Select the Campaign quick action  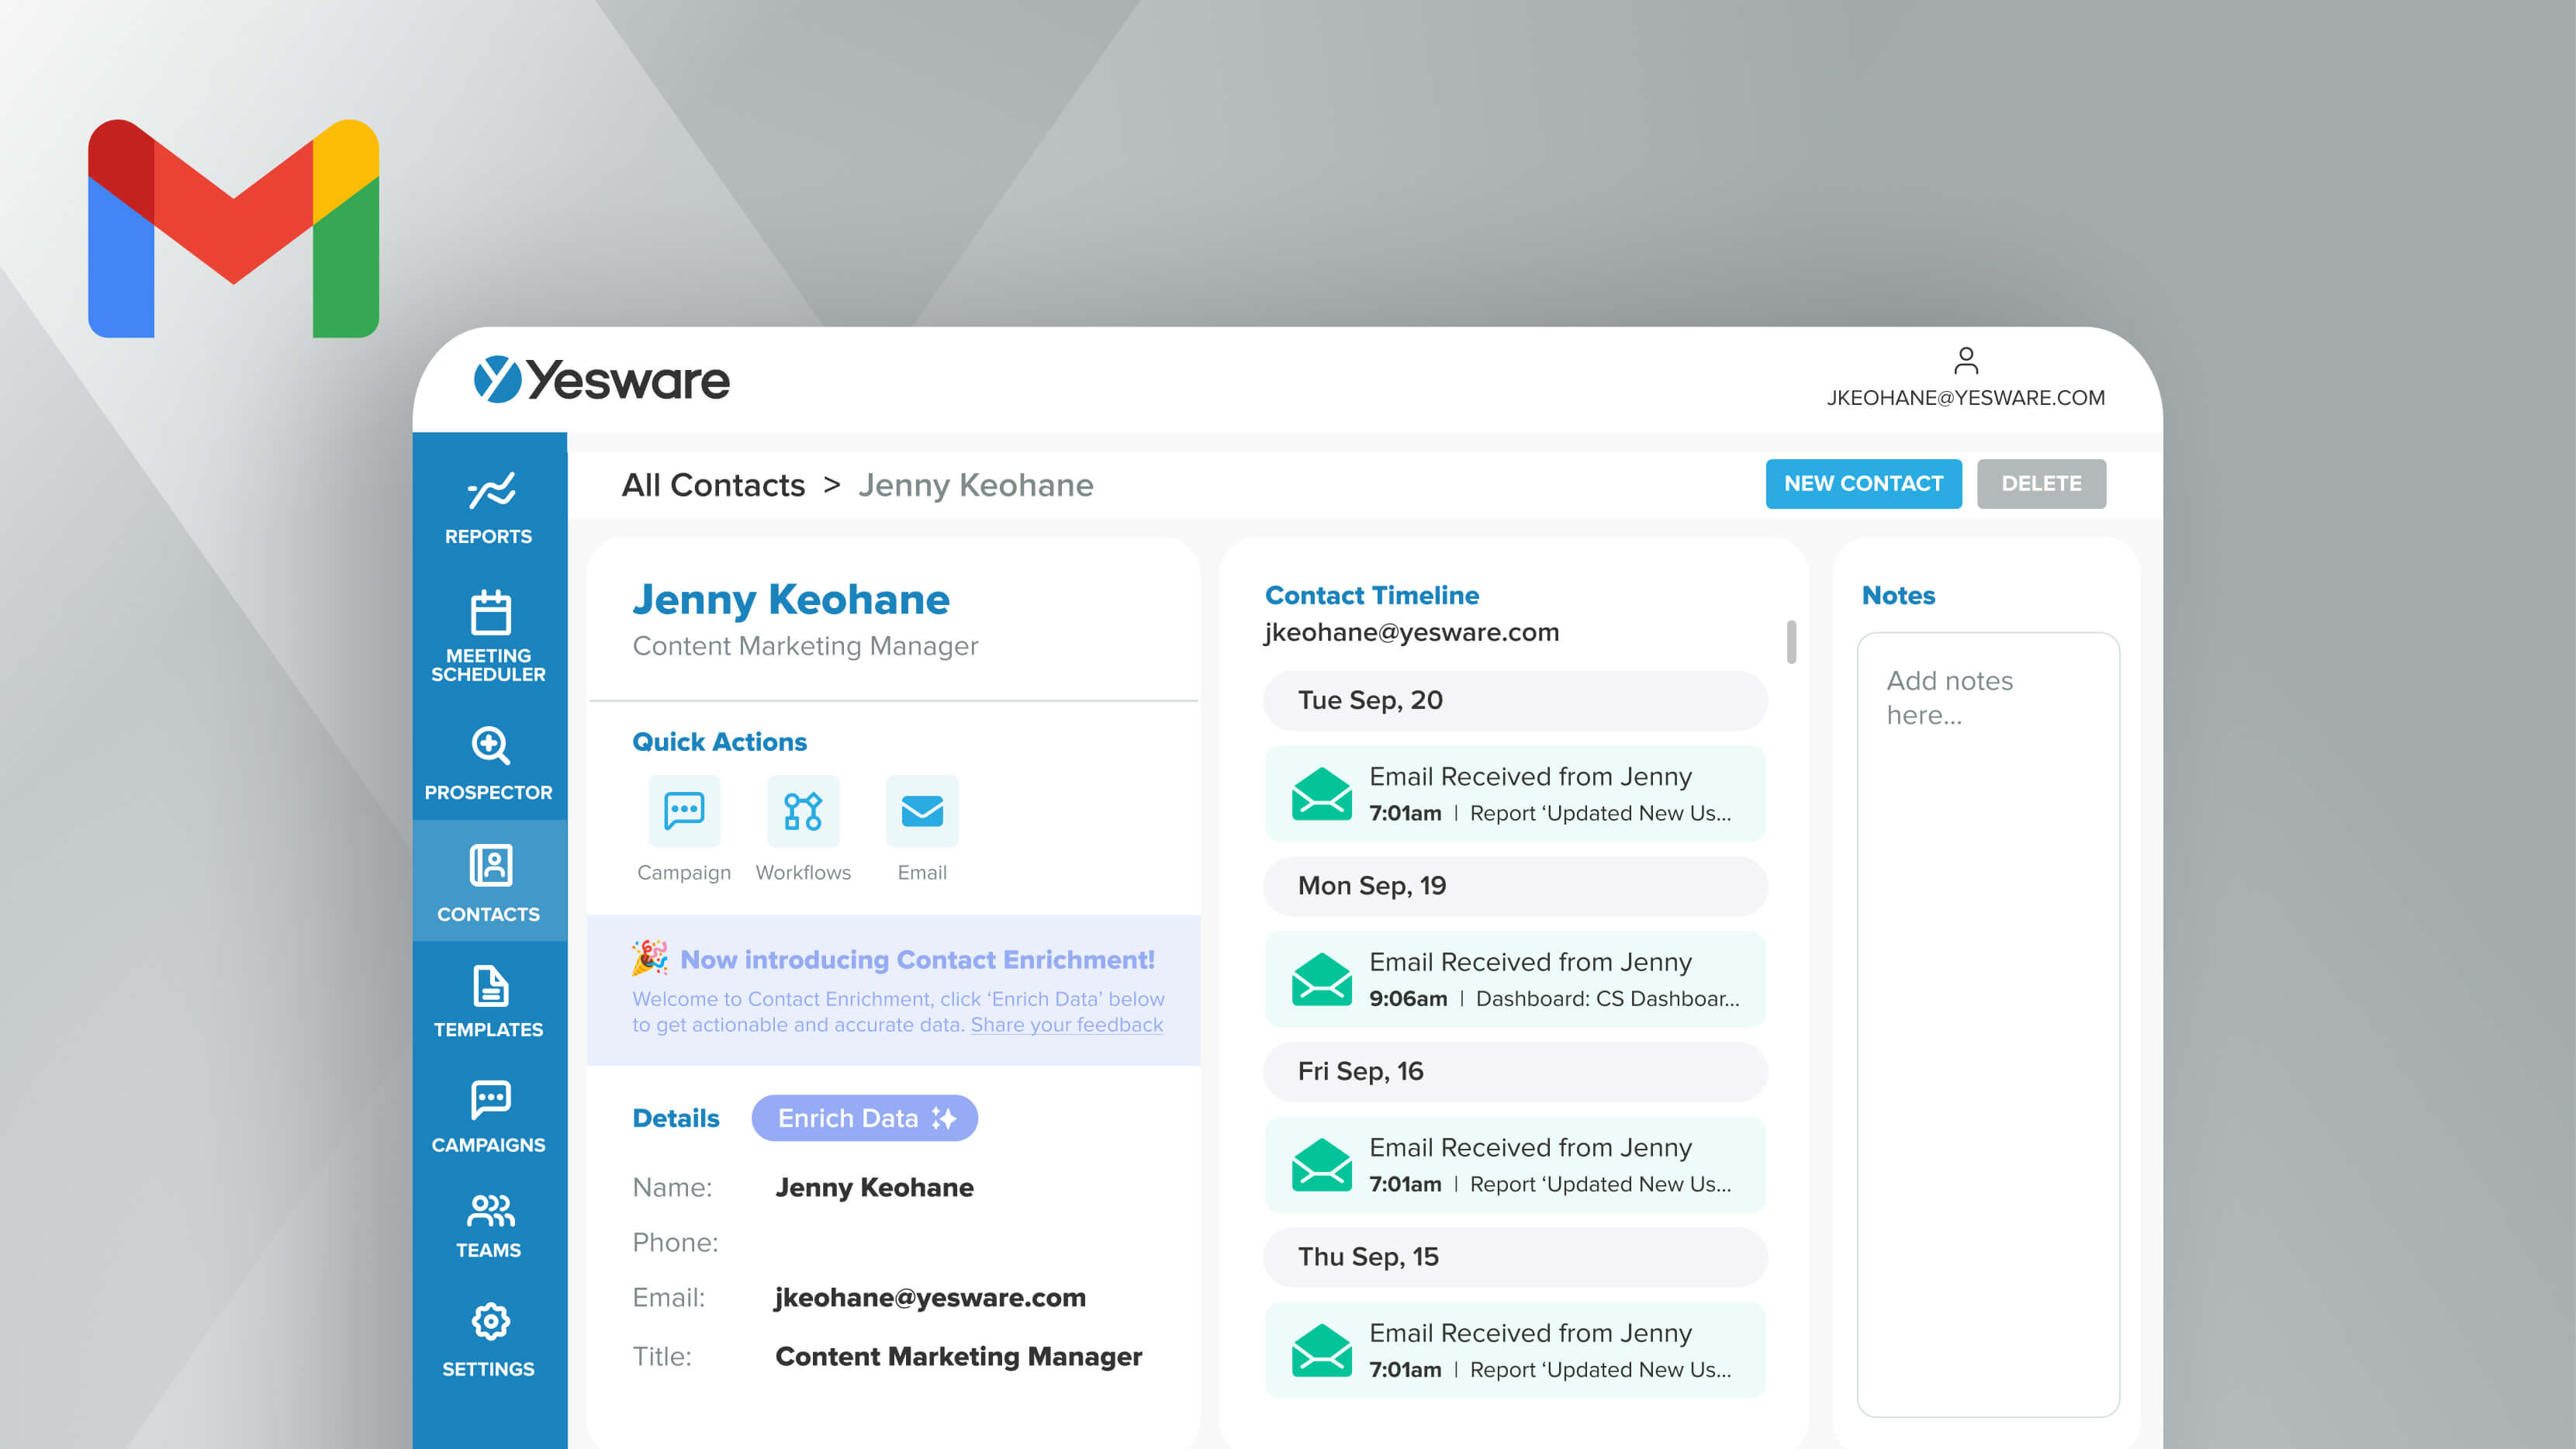(x=683, y=812)
